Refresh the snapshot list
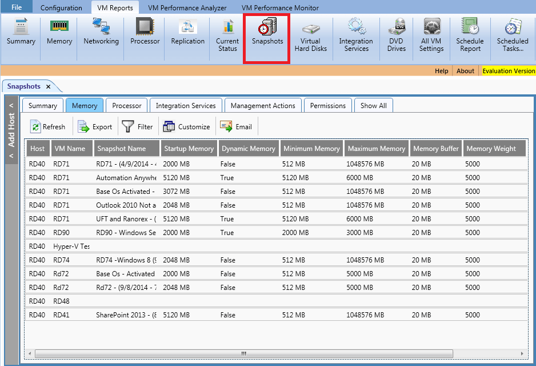The image size is (536, 366). click(47, 126)
